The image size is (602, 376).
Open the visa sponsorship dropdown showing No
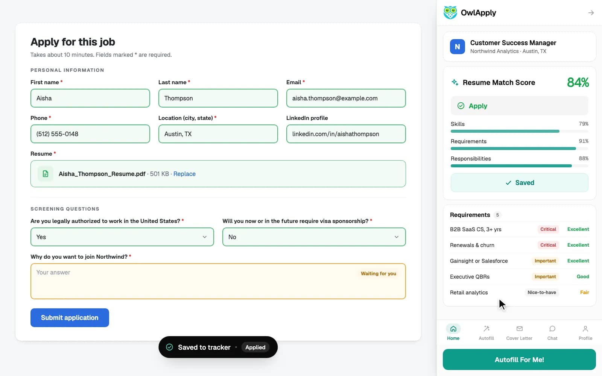[x=314, y=237]
